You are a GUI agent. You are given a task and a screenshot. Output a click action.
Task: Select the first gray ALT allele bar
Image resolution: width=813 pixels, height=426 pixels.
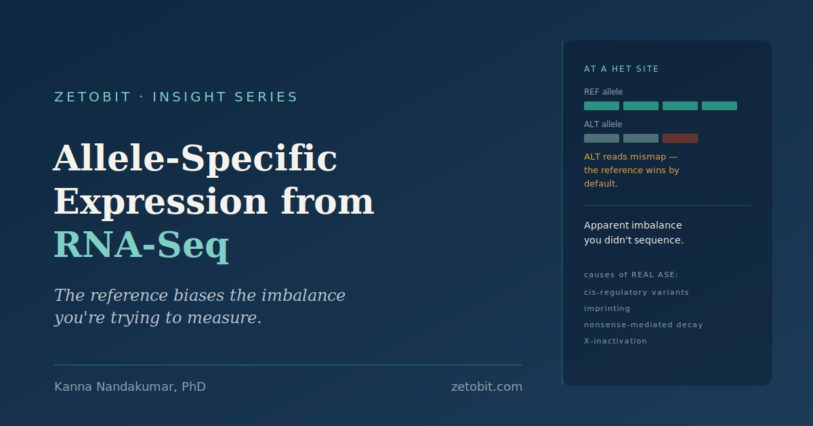602,138
